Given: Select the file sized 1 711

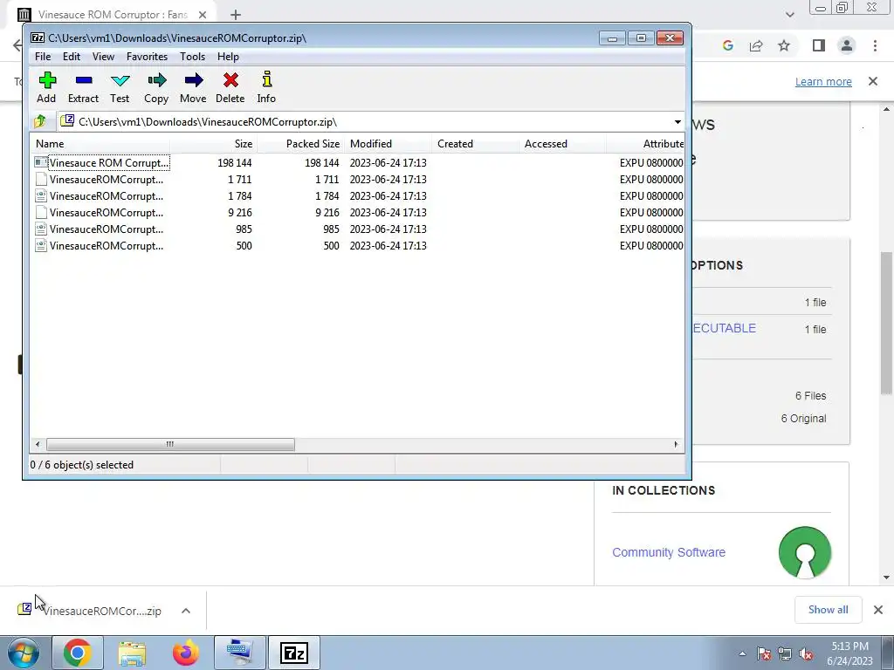Looking at the screenshot, I should click(357, 180).
